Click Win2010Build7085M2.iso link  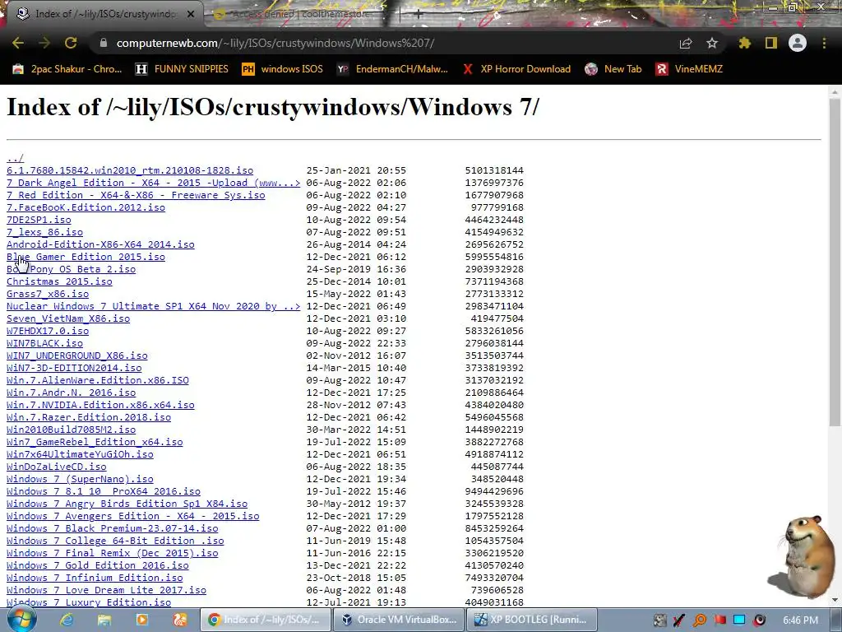(71, 430)
